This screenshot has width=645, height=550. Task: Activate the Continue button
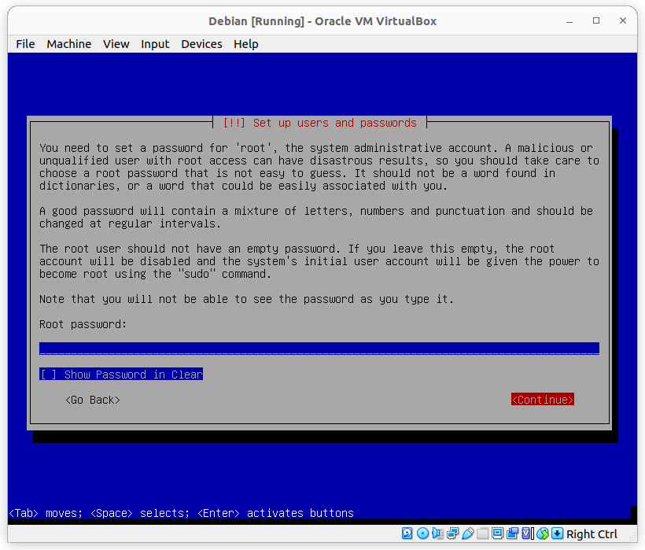[x=542, y=399]
